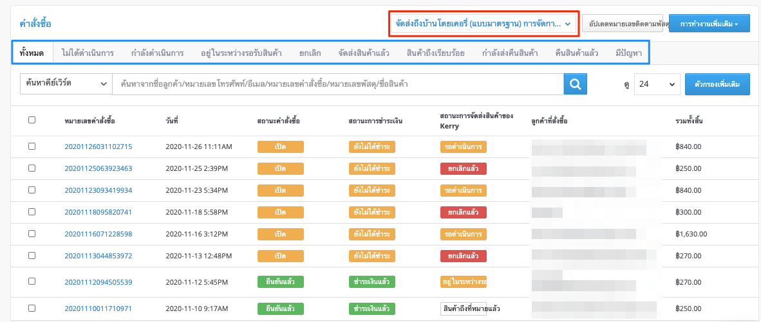
Task: Click the total amount ฿1,630.00
Action: click(691, 234)
